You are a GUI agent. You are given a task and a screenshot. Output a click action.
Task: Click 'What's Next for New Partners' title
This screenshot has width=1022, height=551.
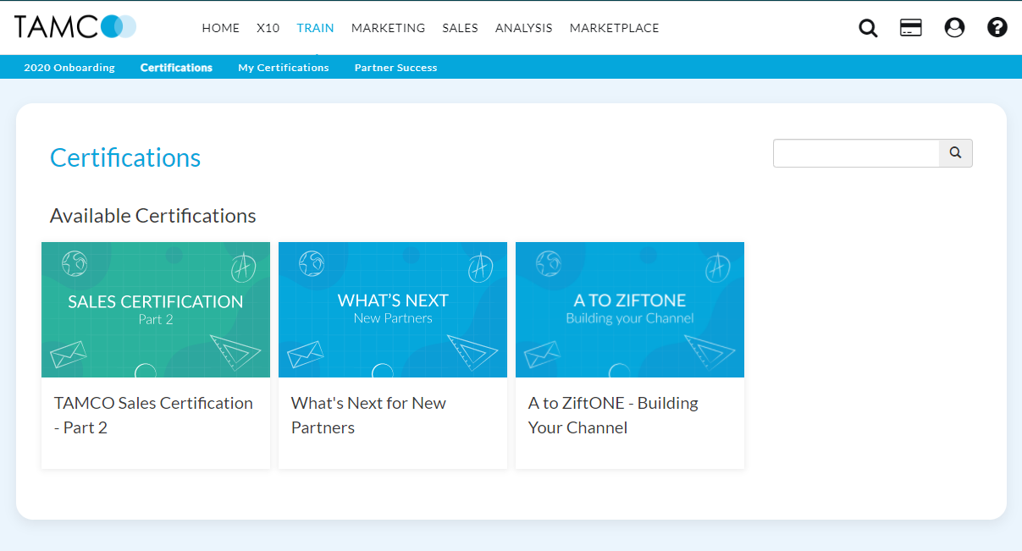pyautogui.click(x=369, y=415)
